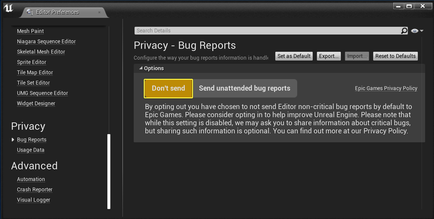The height and width of the screenshot is (219, 434).
Task: Click the search magnifier icon
Action: 404,31
